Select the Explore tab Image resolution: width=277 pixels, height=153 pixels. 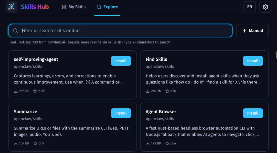(107, 7)
